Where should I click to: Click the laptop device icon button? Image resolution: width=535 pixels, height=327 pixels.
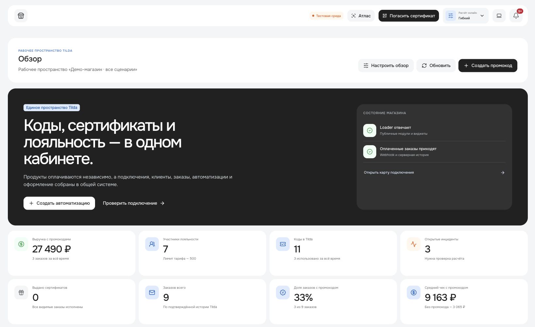499,16
